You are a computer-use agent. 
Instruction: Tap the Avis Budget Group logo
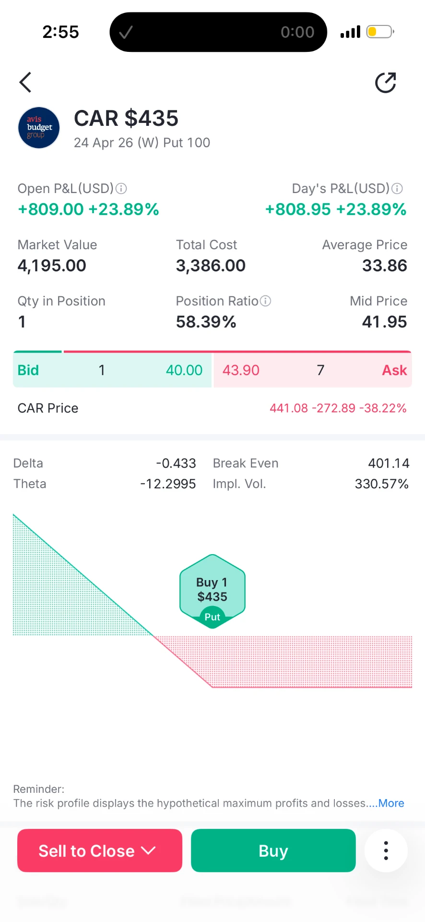(x=39, y=128)
